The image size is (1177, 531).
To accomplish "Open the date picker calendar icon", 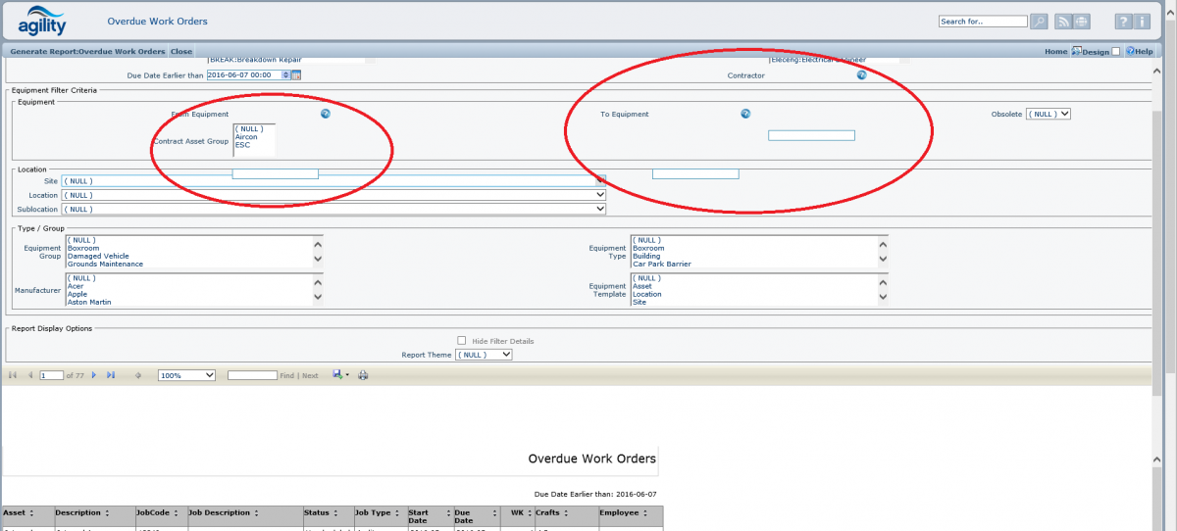I will click(x=296, y=74).
